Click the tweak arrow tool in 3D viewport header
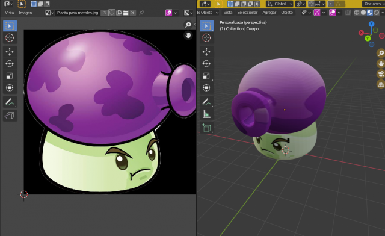The width and height of the screenshot is (385, 236). click(x=218, y=4)
